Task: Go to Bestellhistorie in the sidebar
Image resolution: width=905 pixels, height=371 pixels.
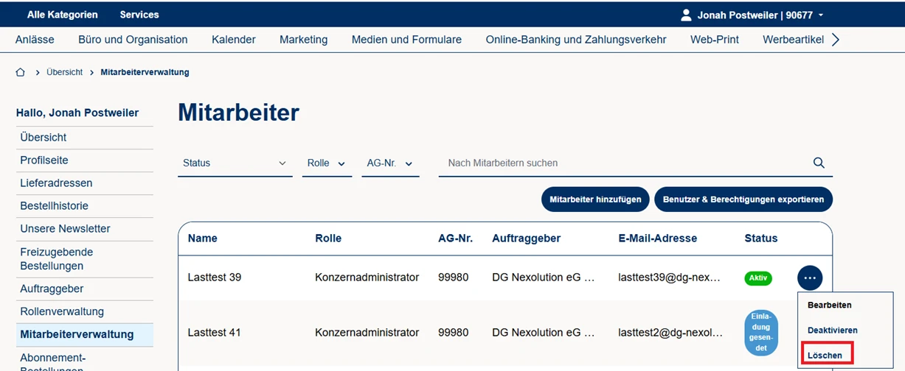Action: click(x=54, y=206)
